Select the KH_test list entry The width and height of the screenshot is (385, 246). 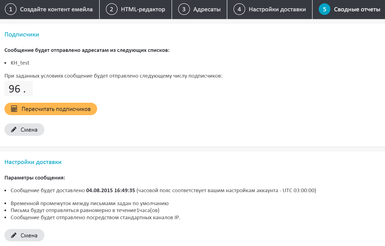tap(20, 63)
